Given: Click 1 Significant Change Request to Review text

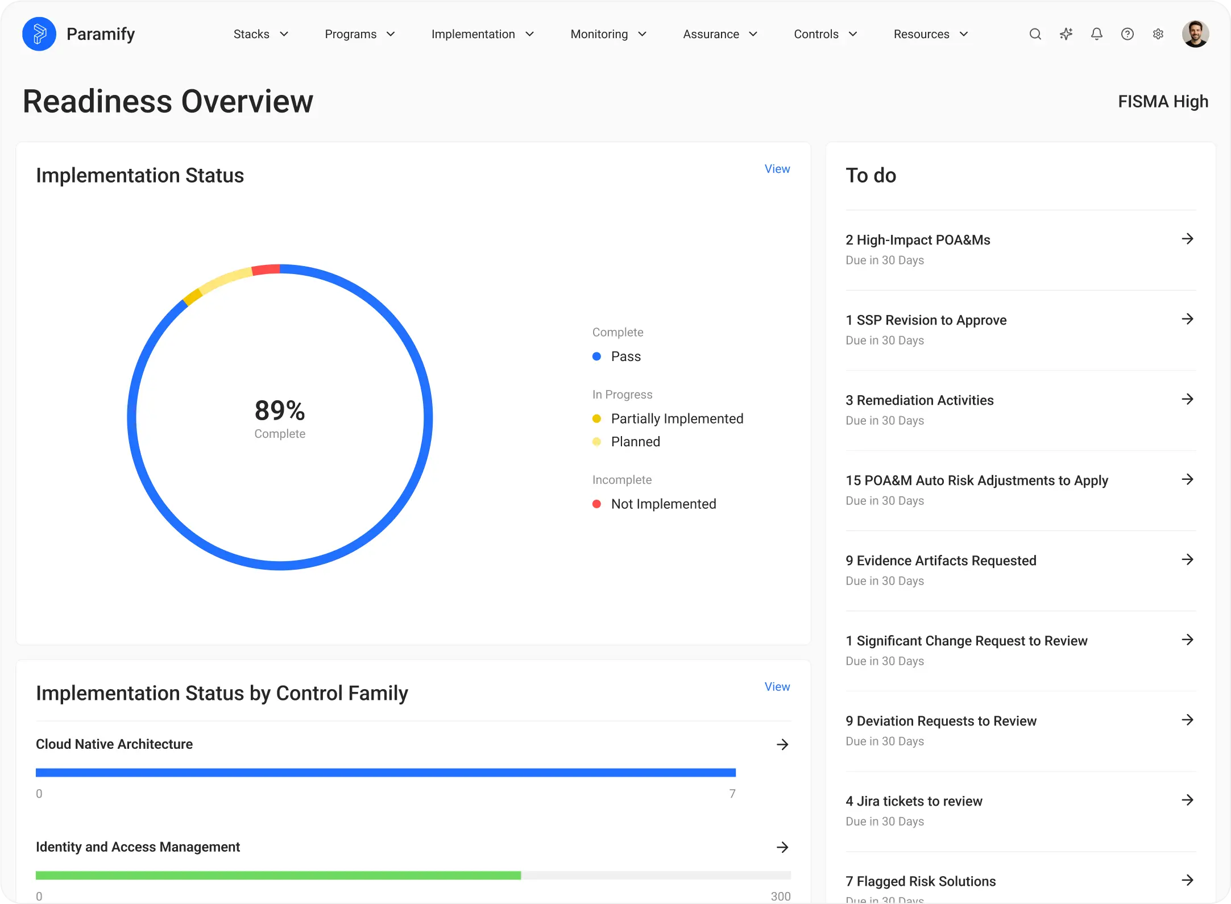Looking at the screenshot, I should click(967, 641).
